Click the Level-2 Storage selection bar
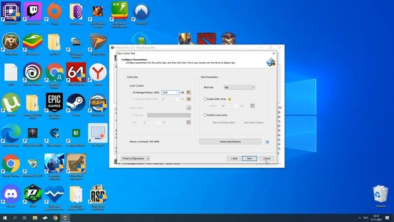 pyautogui.click(x=169, y=115)
